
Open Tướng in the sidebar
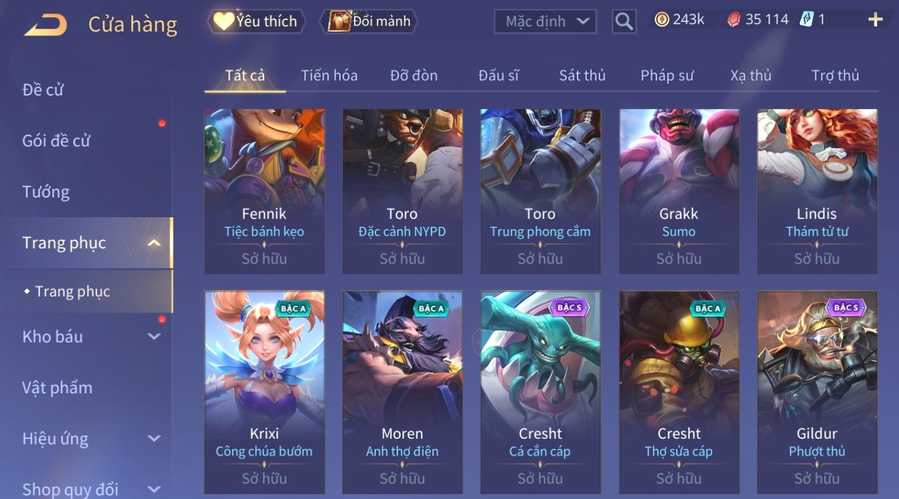pyautogui.click(x=46, y=192)
